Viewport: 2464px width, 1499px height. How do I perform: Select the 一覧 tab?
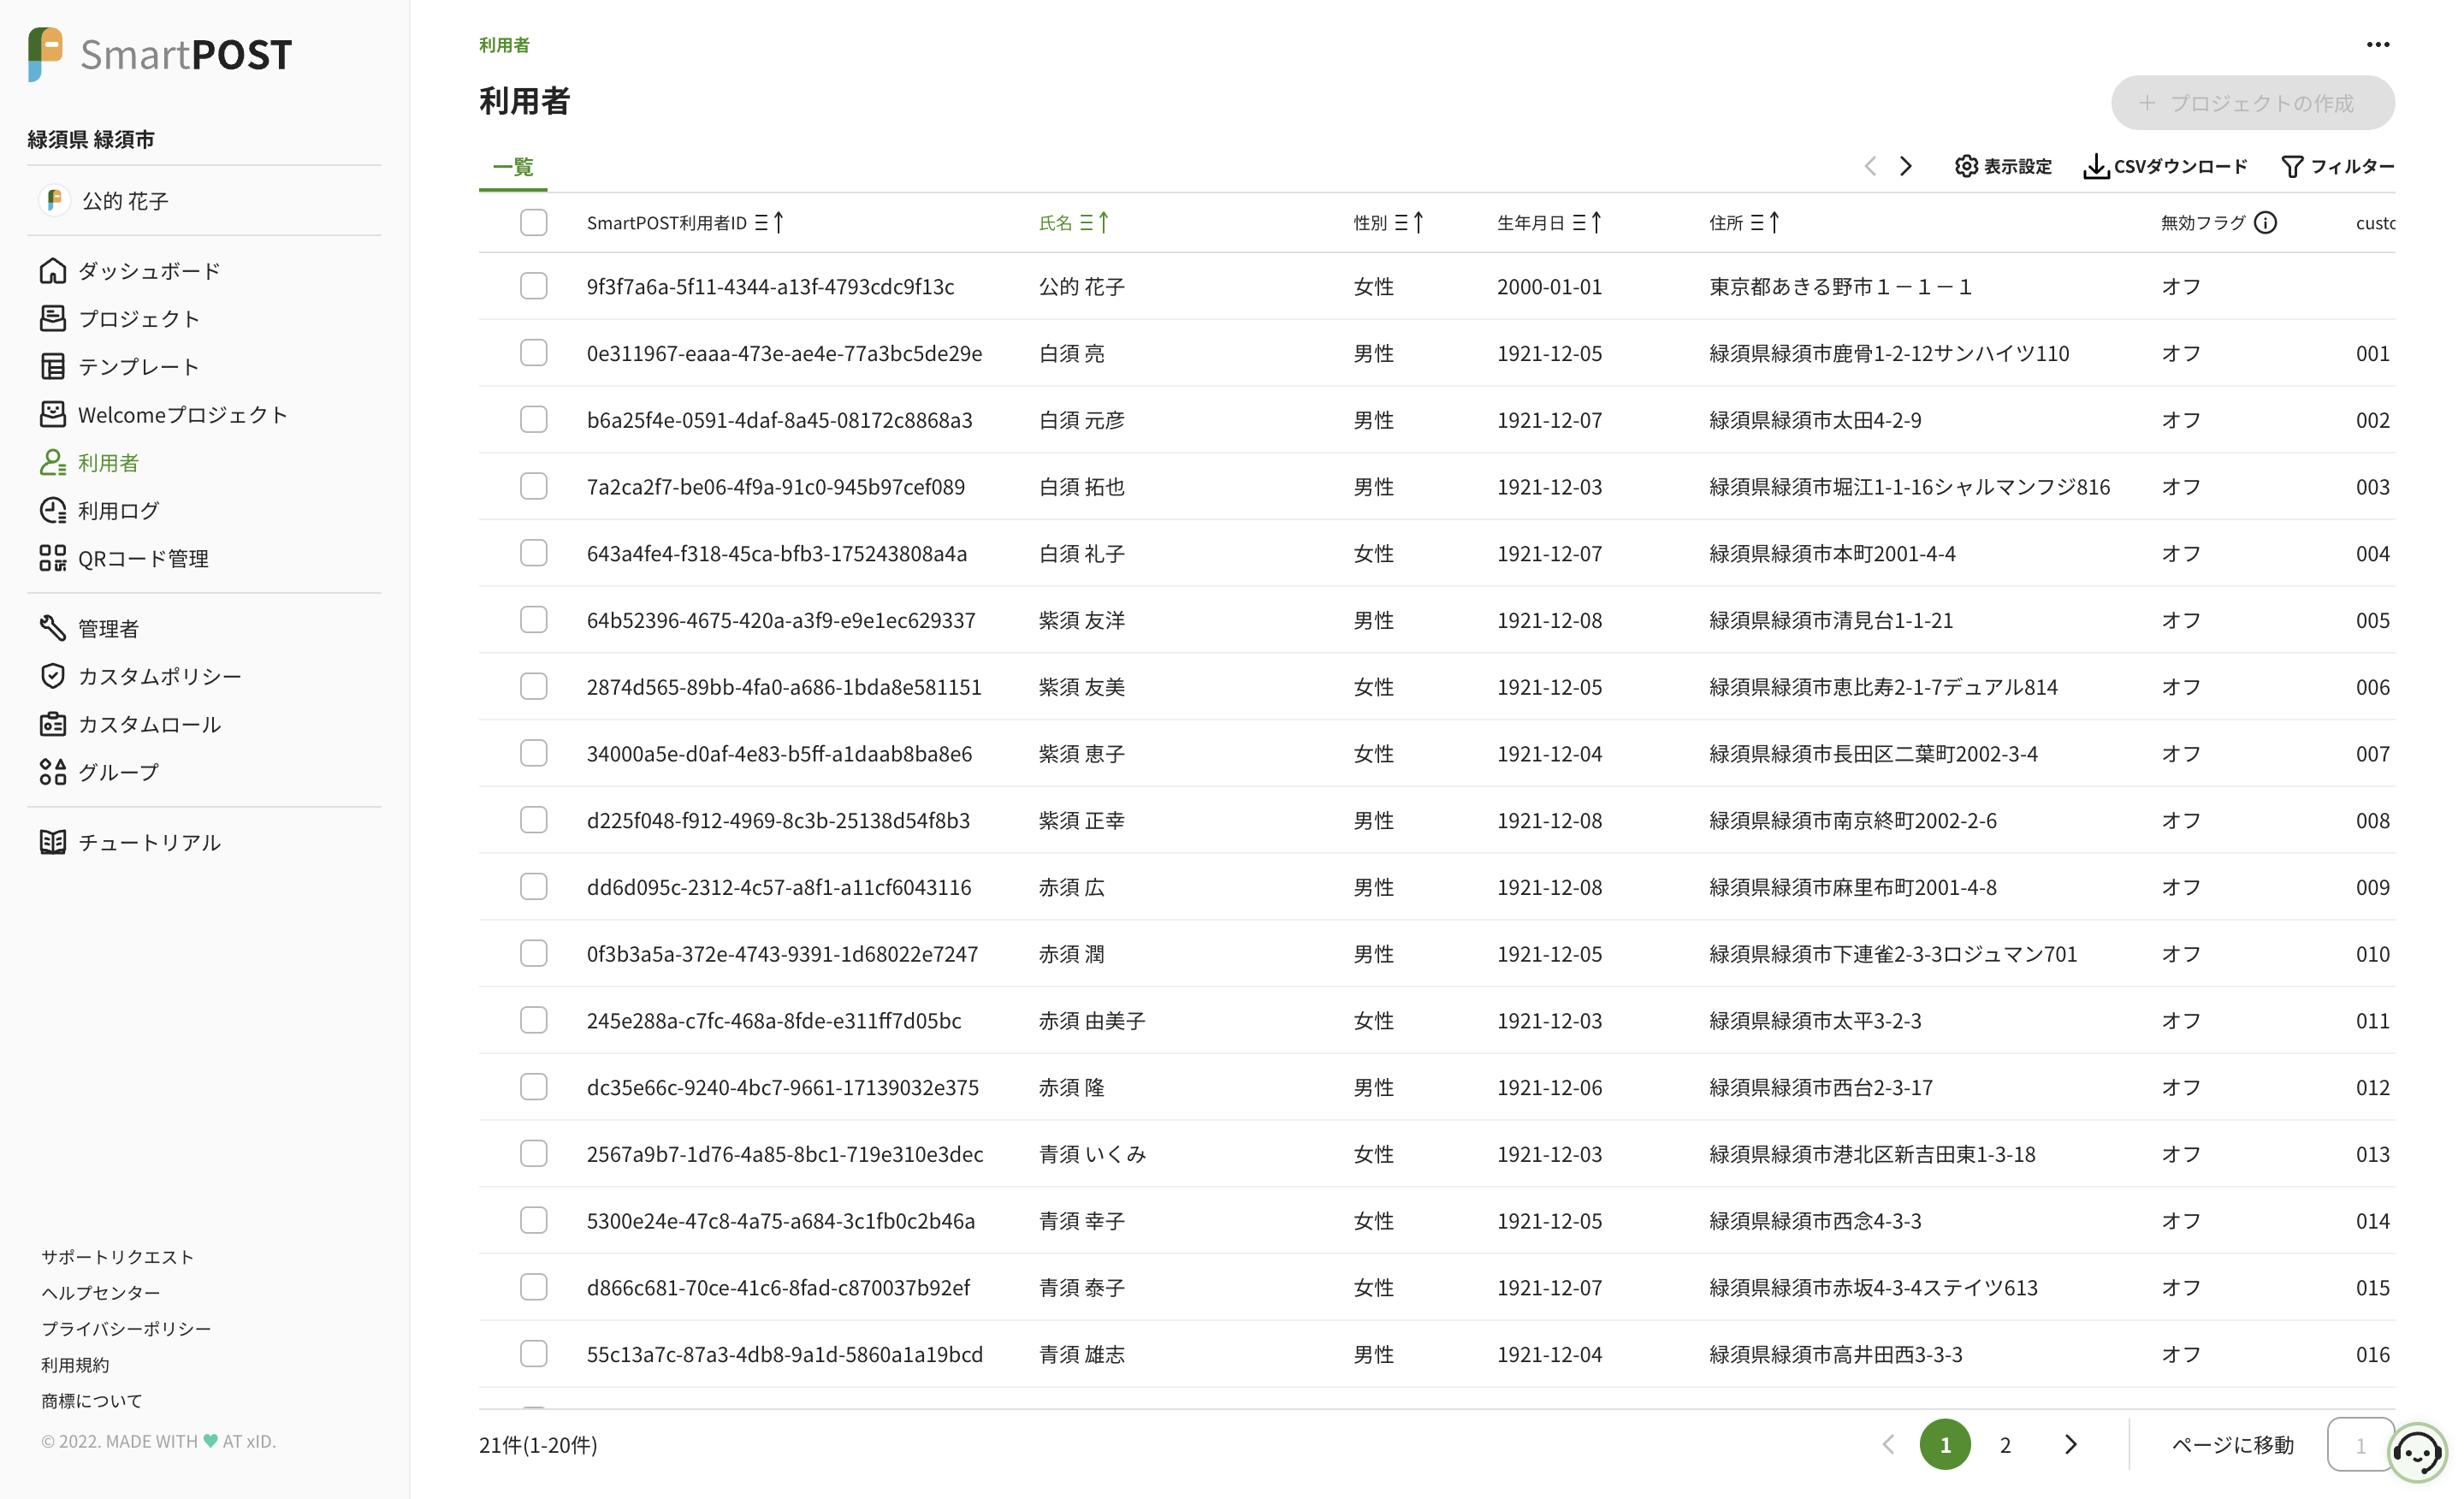[513, 167]
